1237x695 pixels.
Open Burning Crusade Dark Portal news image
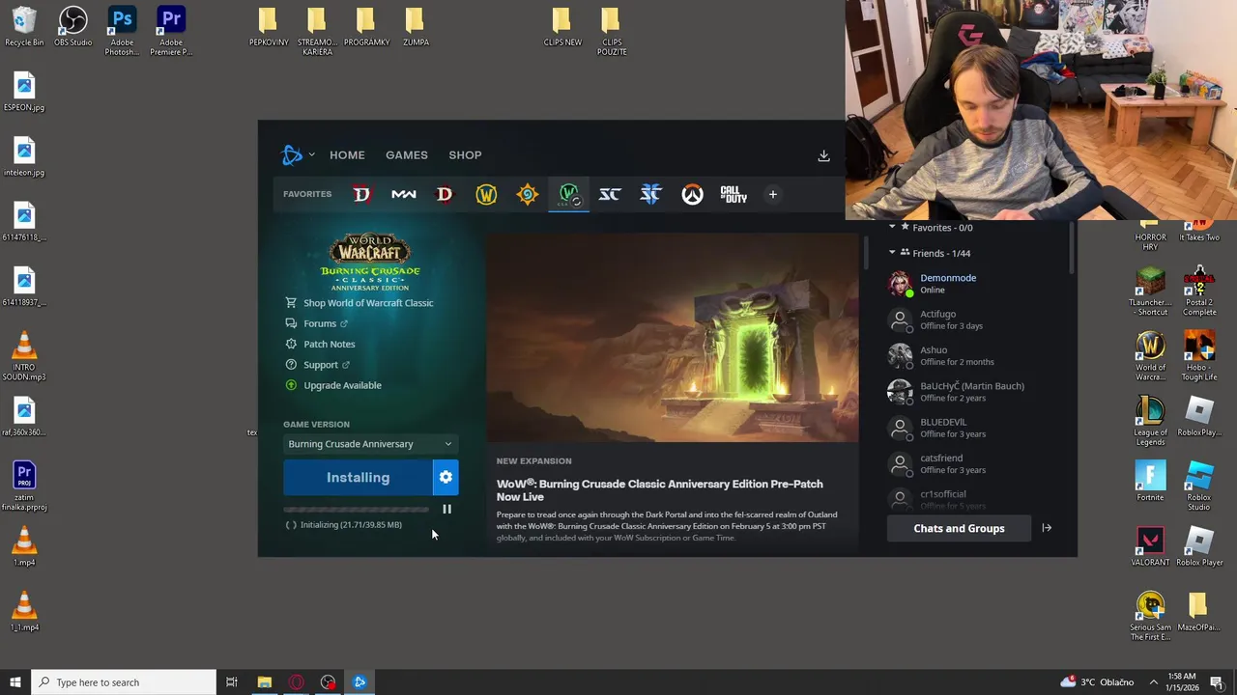pos(673,337)
